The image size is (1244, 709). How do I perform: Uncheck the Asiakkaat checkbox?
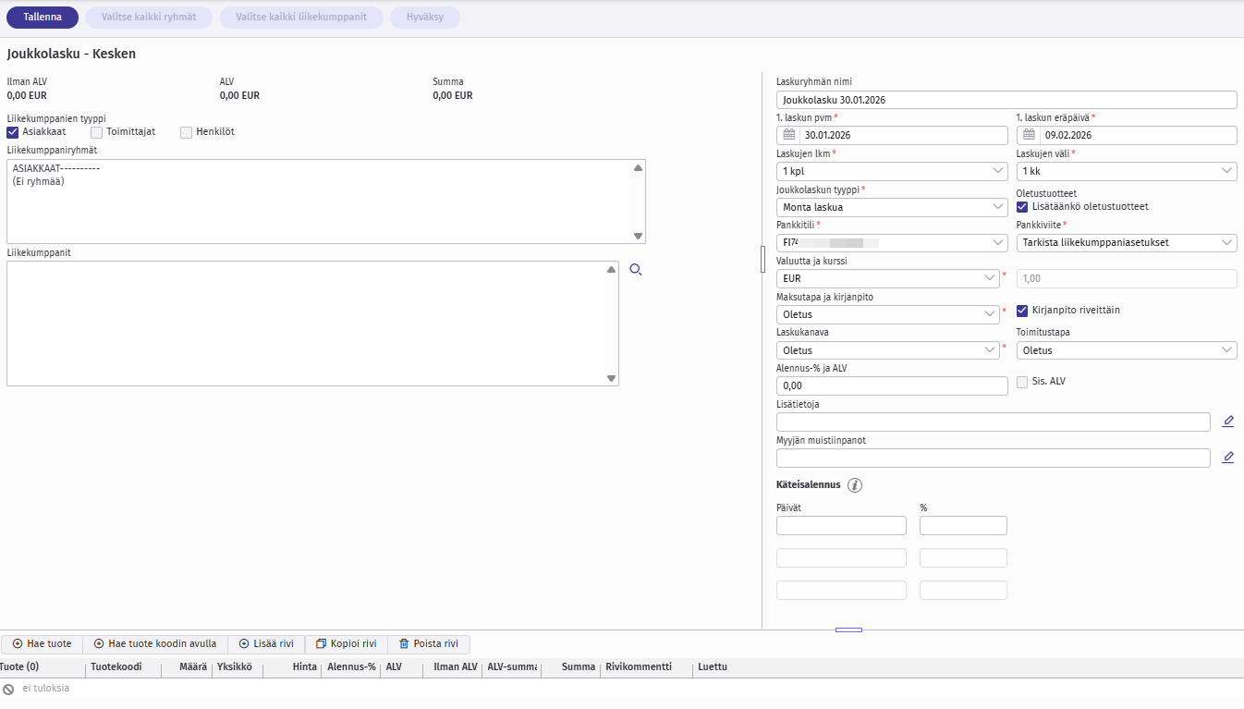(13, 132)
